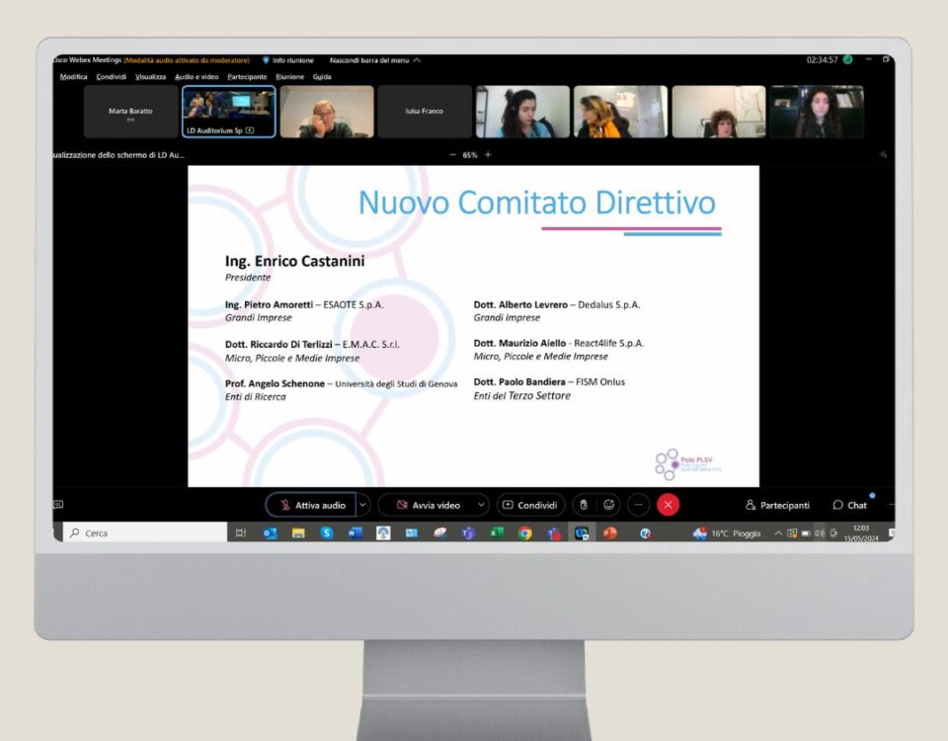Open the Riunione menu
This screenshot has width=948, height=741.
coord(290,77)
